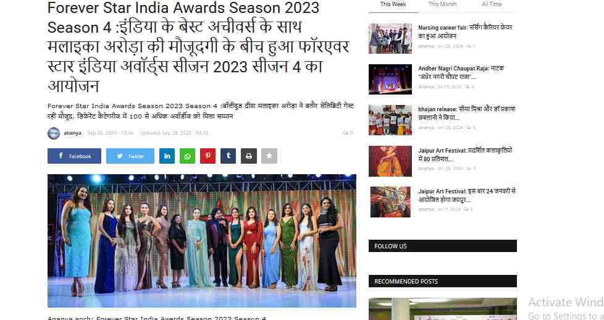Viewport: 604px width, 320px height.
Task: Open Andher Nagri Chaupat Raja article
Action: point(461,72)
